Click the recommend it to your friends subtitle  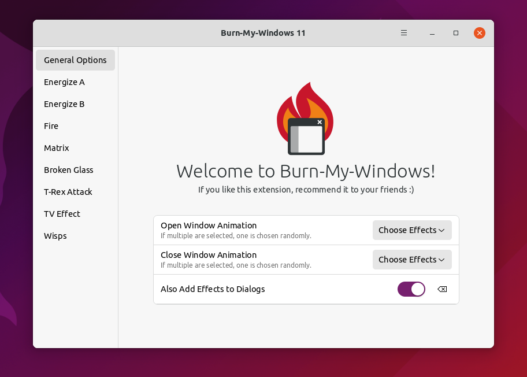click(x=306, y=190)
